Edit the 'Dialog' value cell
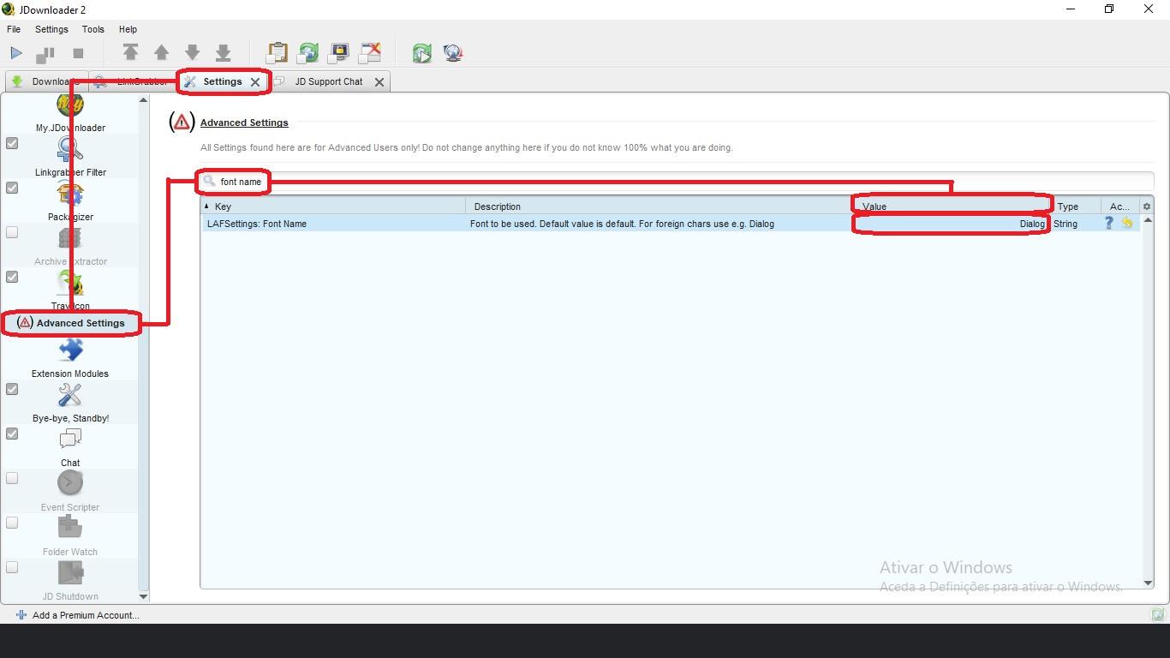The height and width of the screenshot is (658, 1170). pyautogui.click(x=951, y=224)
